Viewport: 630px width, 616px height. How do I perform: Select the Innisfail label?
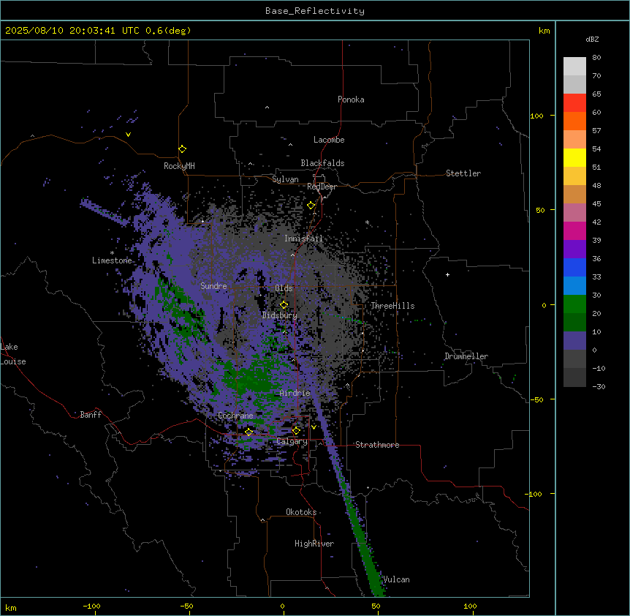(x=303, y=238)
